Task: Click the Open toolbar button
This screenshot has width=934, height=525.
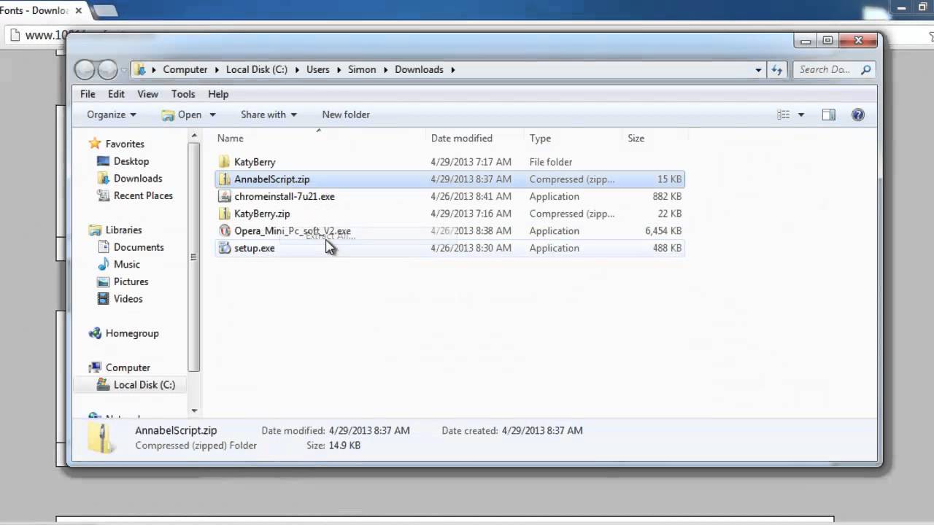Action: pyautogui.click(x=182, y=114)
